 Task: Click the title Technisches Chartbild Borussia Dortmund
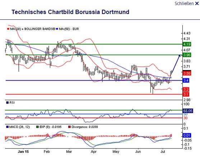tap(70, 12)
